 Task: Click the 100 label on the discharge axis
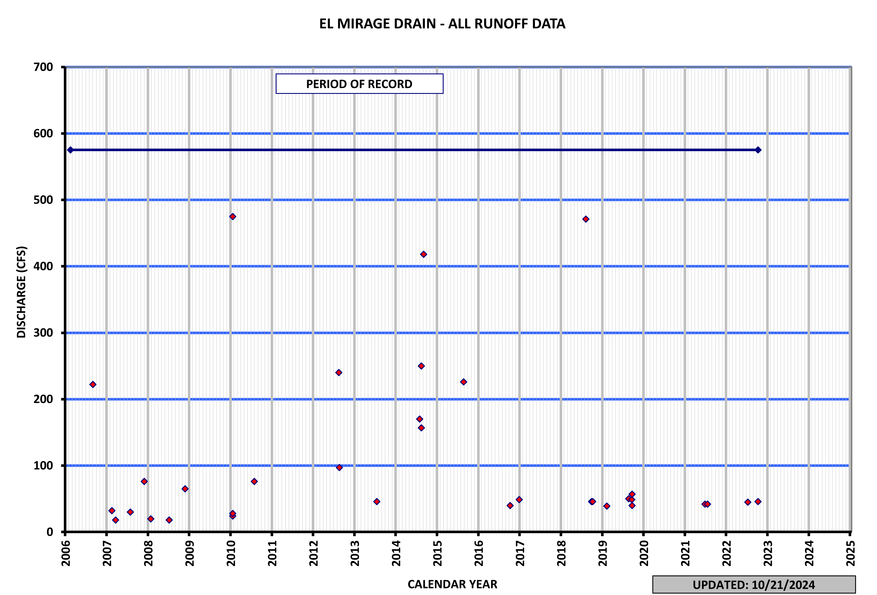click(43, 466)
